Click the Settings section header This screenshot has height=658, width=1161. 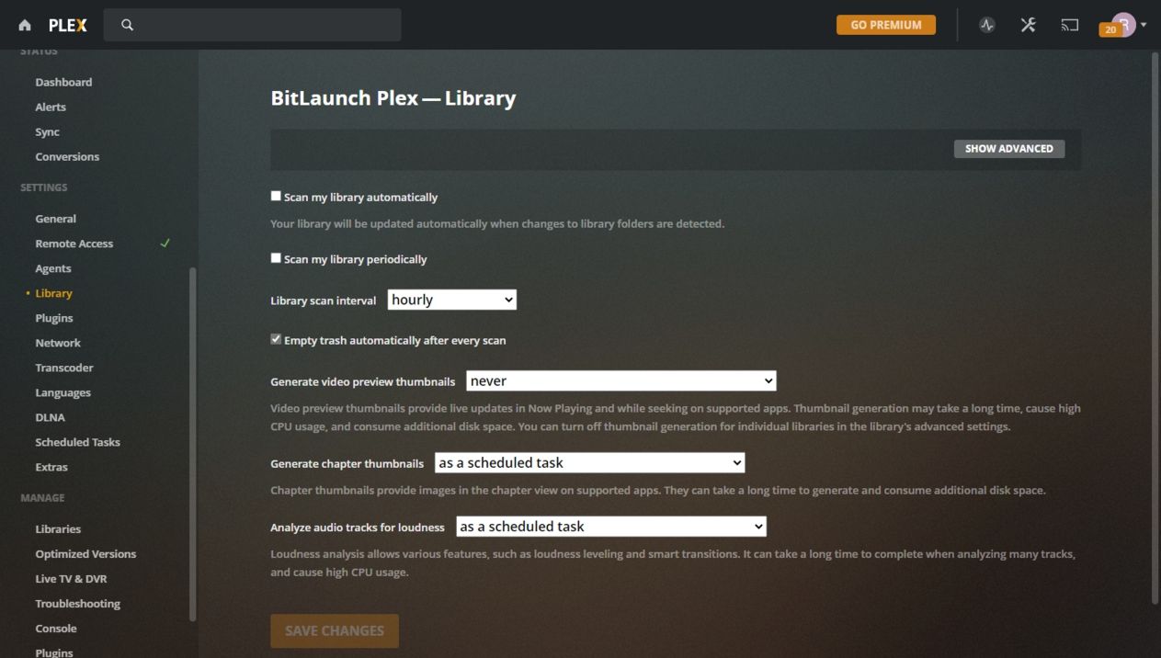click(x=43, y=187)
